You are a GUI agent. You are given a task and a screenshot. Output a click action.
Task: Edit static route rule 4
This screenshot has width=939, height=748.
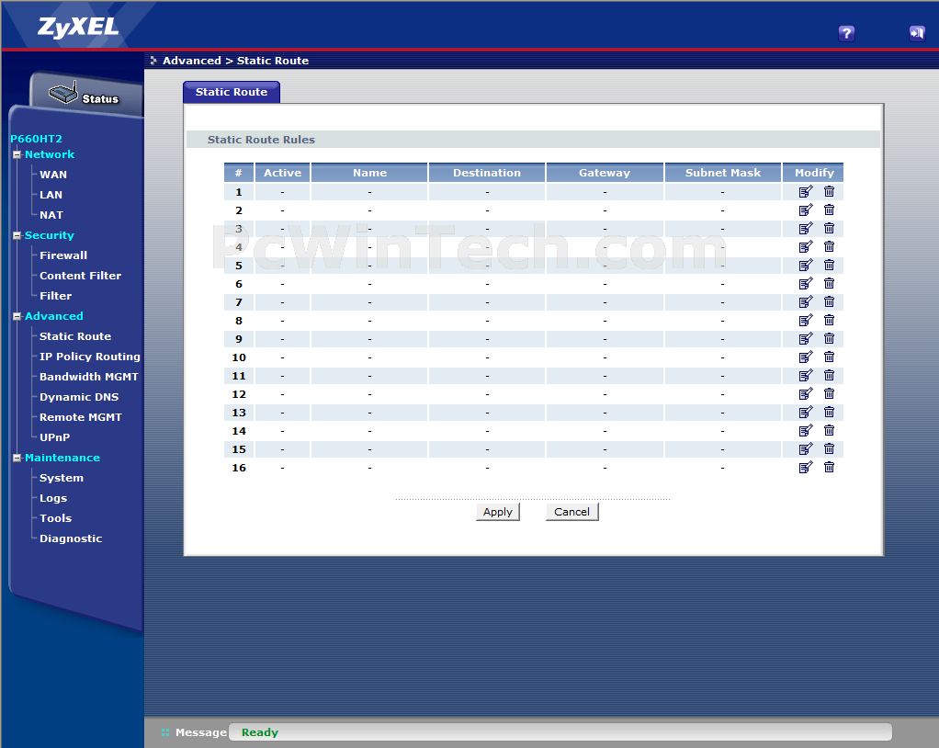pyautogui.click(x=806, y=247)
